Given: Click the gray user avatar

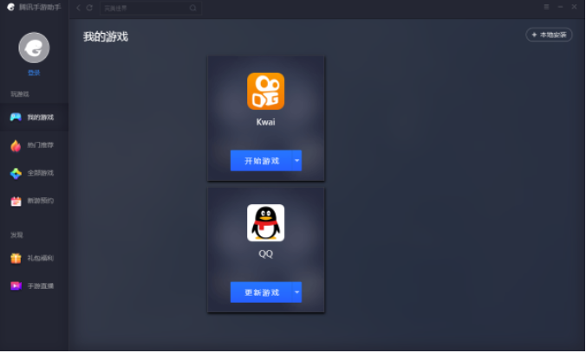Looking at the screenshot, I should 34,48.
